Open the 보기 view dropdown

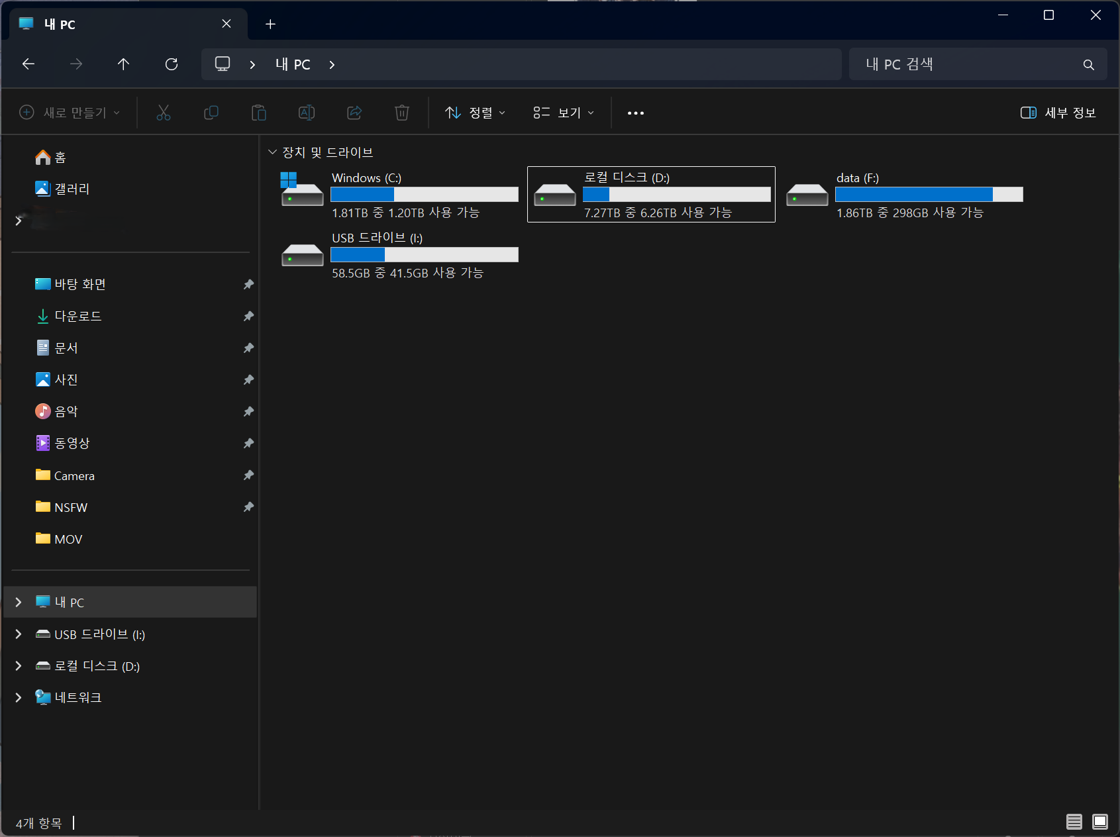[564, 113]
